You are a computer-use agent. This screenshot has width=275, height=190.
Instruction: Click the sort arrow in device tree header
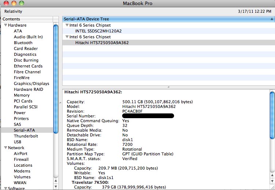click(x=272, y=19)
